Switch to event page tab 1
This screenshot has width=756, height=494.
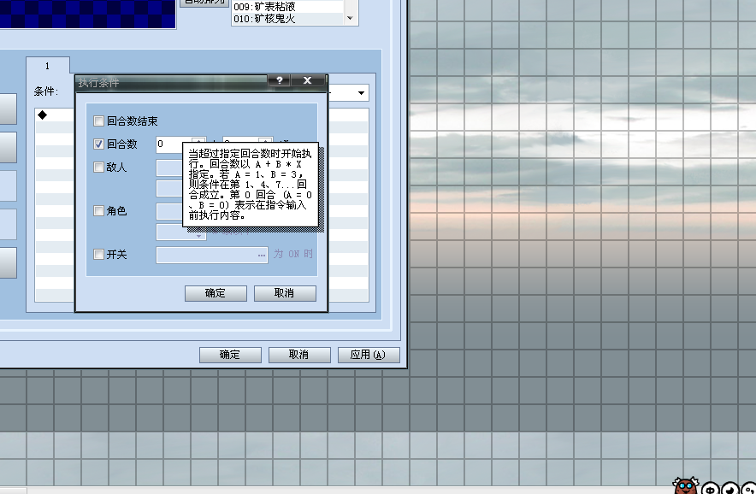[x=48, y=66]
